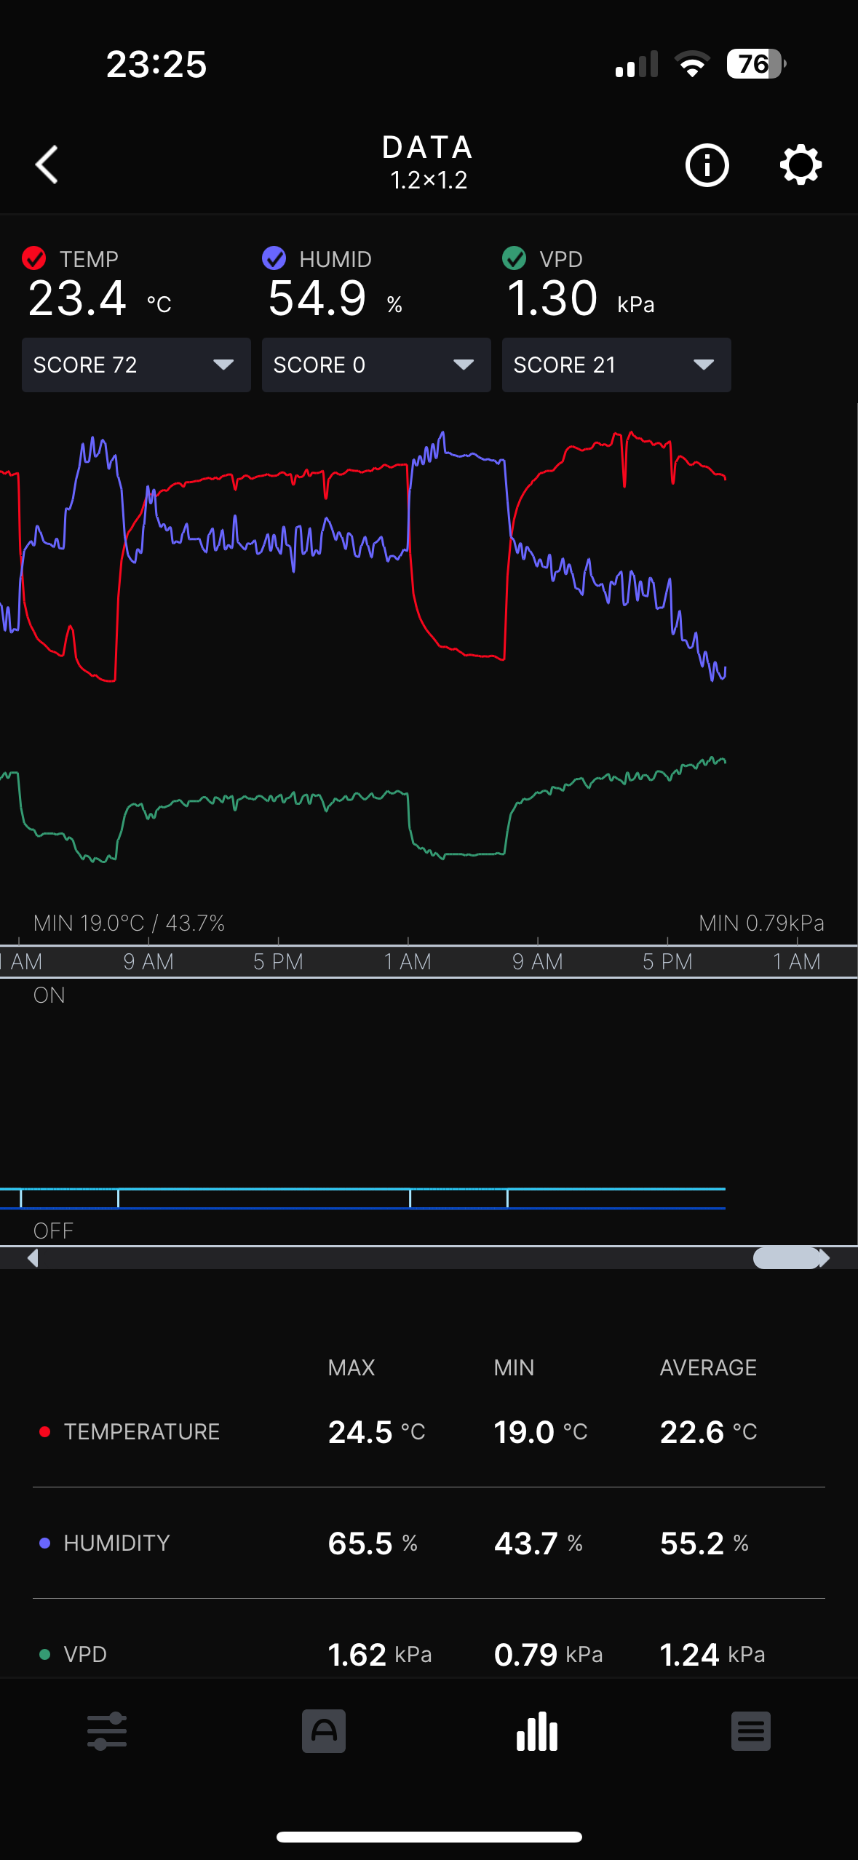
Task: Open the automation 'A' tab icon
Action: tap(324, 1730)
